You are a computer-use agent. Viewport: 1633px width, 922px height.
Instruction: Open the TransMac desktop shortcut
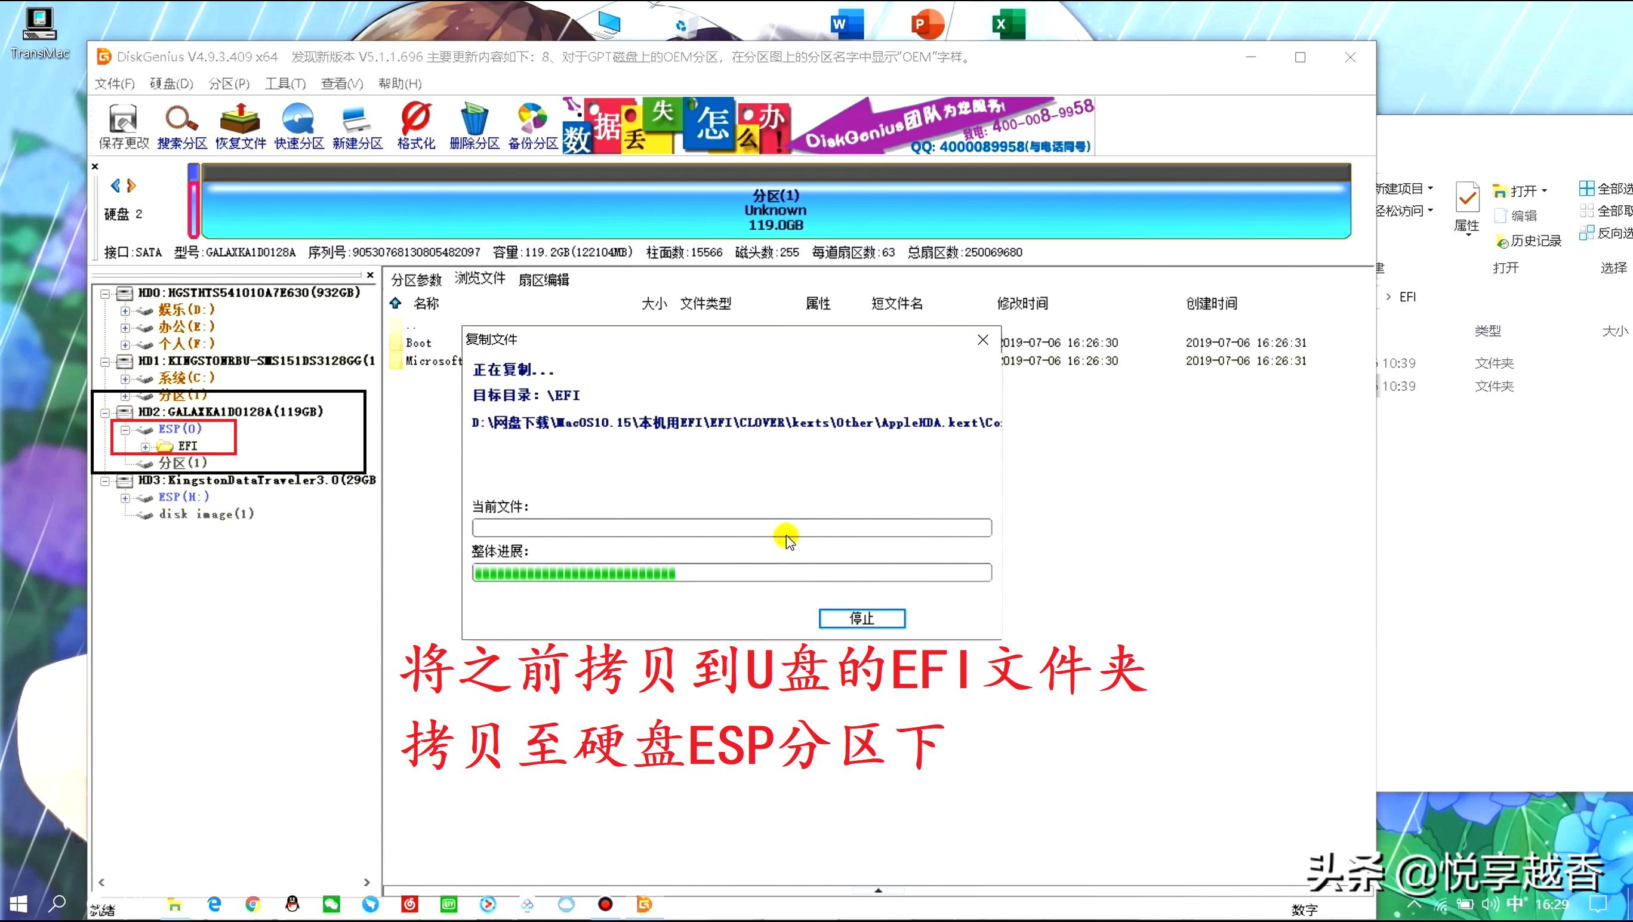39,22
